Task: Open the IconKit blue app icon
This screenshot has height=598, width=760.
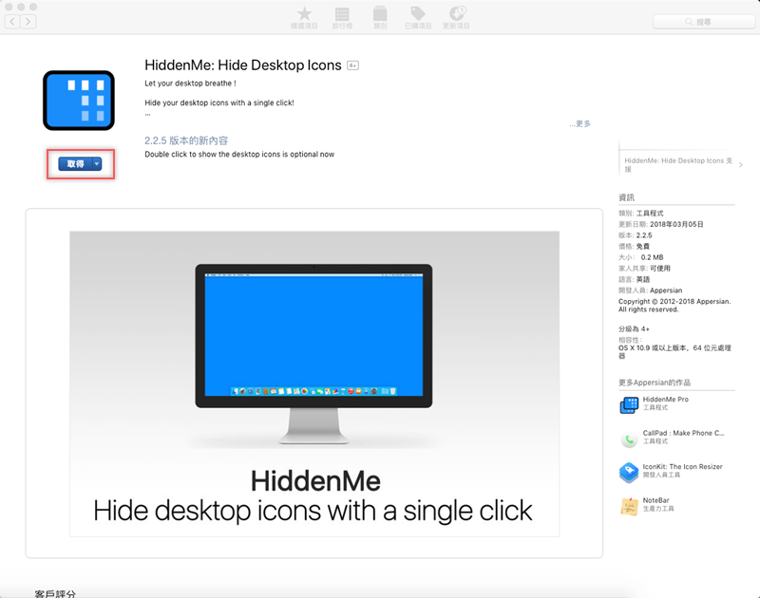Action: click(x=629, y=473)
